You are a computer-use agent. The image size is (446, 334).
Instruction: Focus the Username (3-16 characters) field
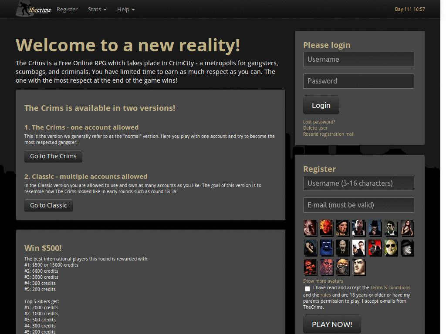point(358,183)
